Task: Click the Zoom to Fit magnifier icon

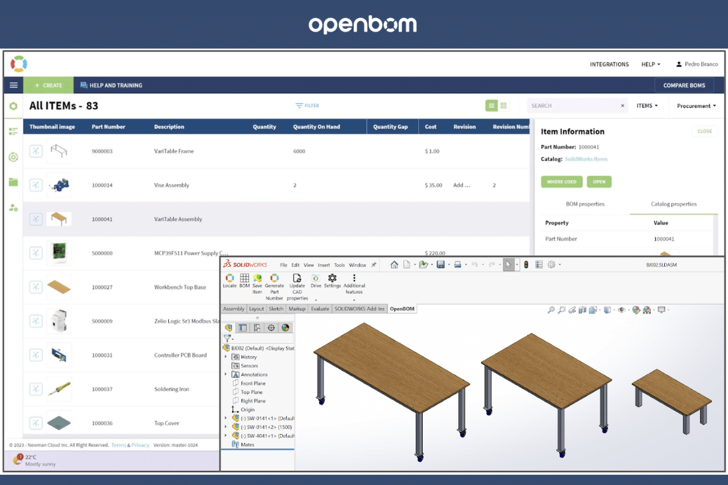Action: [551, 310]
